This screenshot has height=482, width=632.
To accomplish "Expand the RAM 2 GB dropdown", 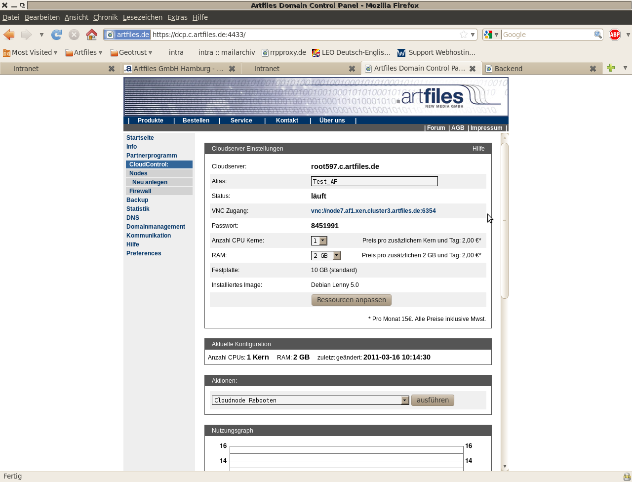I will tap(326, 255).
